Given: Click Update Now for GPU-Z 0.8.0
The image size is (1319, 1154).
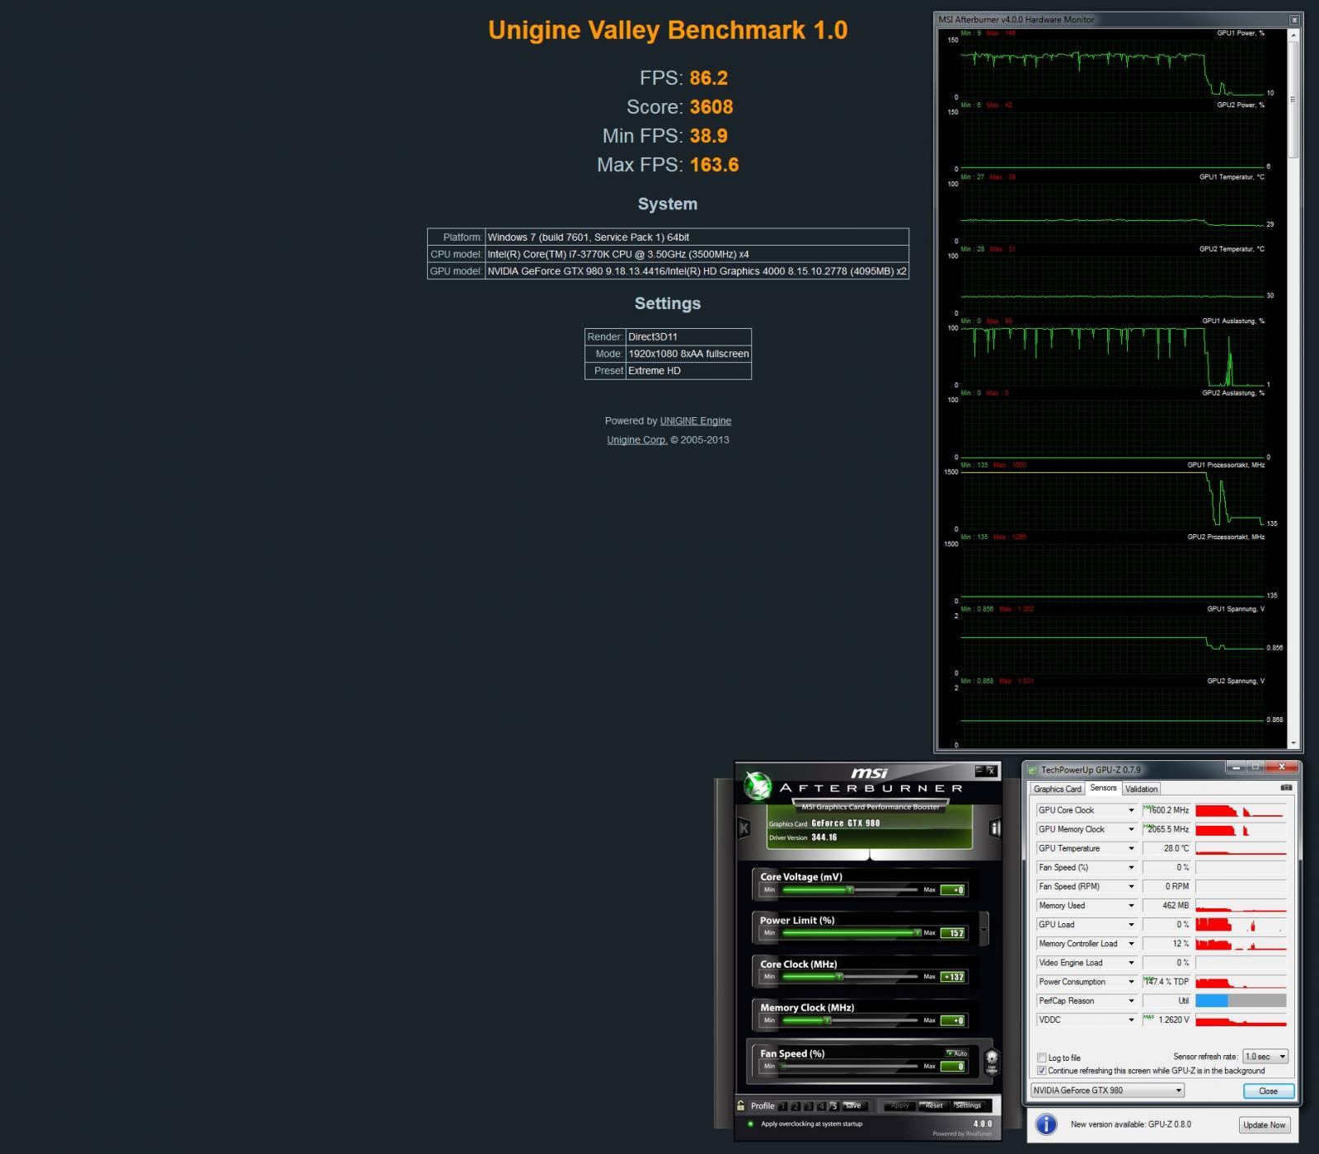Looking at the screenshot, I should coord(1264,1125).
